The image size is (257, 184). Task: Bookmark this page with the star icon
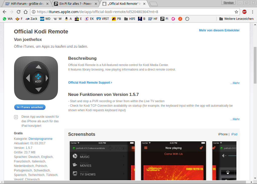[x=236, y=12]
